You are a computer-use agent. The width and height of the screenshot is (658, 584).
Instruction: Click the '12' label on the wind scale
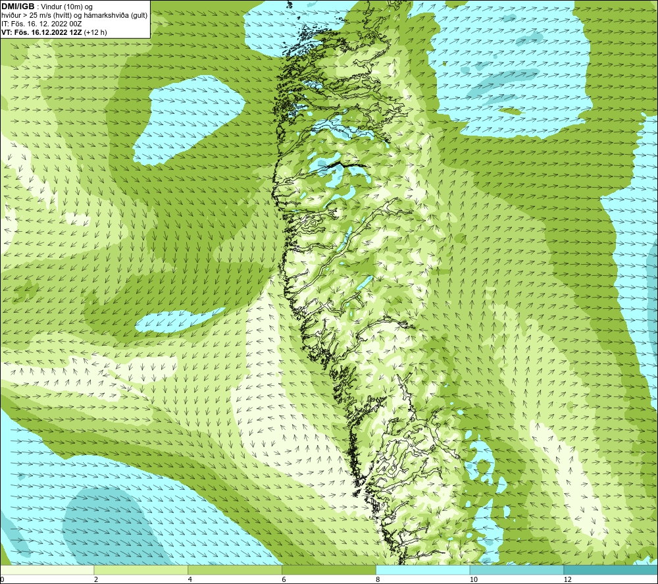point(568,580)
